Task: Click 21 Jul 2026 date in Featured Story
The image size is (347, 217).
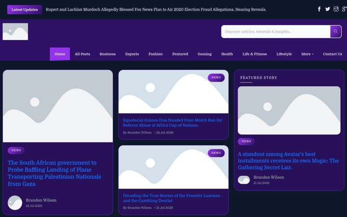Action: point(261,183)
